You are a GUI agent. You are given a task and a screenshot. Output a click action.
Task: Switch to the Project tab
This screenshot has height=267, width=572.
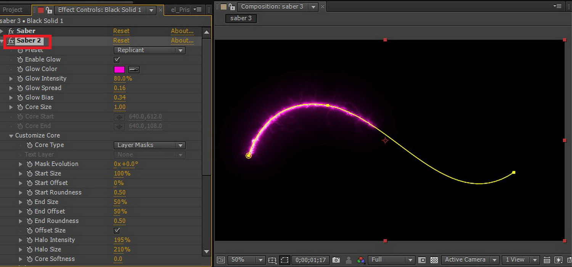pos(13,10)
